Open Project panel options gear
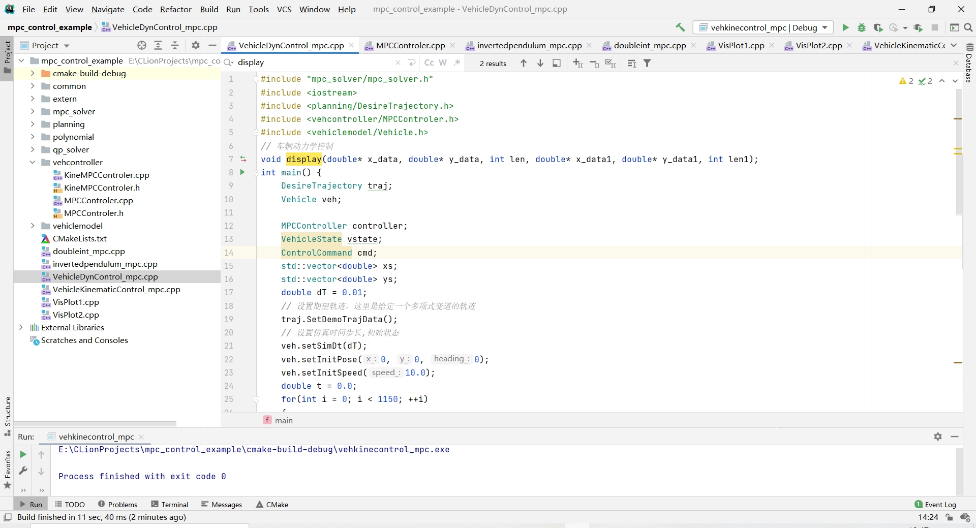The image size is (976, 528). point(195,45)
